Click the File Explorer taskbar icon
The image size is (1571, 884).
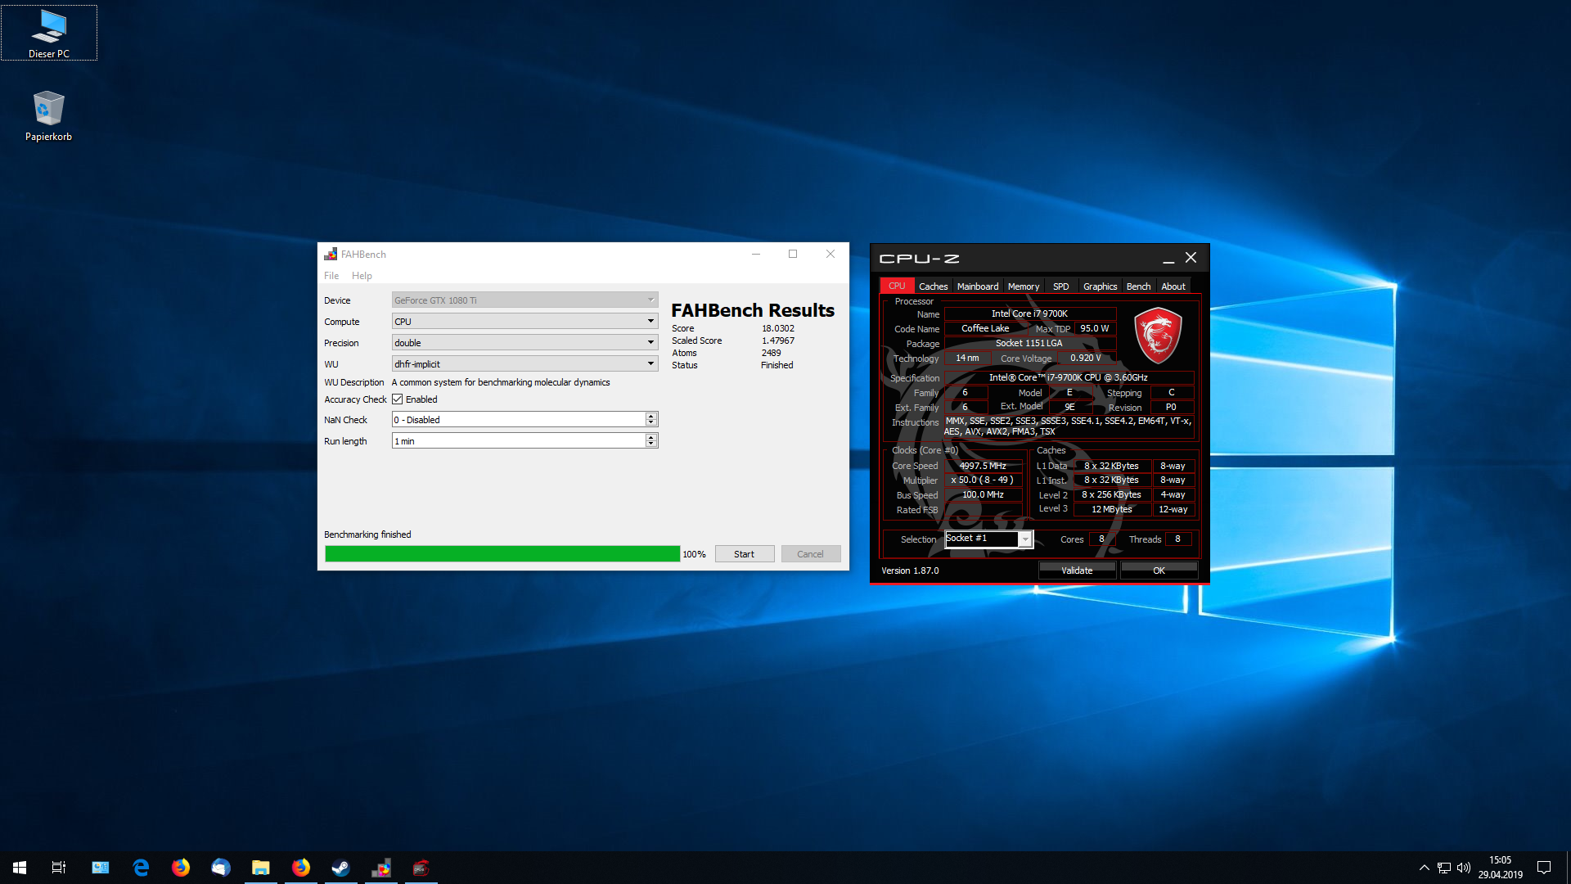click(x=261, y=868)
